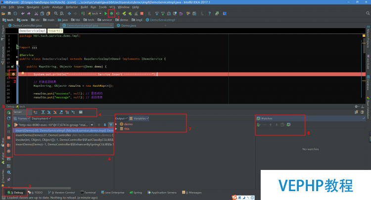Open the Application Servers tool window
The height and width of the screenshot is (200, 371).
tap(162, 193)
